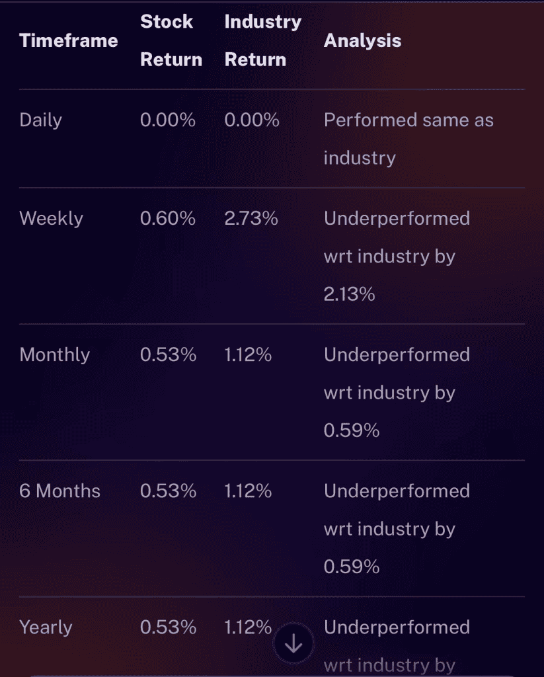Click Monthly analysis underperformed by 0.59%
The image size is (544, 677).
pos(397,393)
